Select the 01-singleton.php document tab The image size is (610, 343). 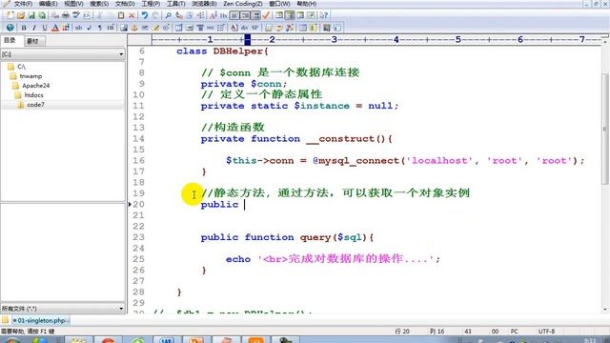(40, 320)
